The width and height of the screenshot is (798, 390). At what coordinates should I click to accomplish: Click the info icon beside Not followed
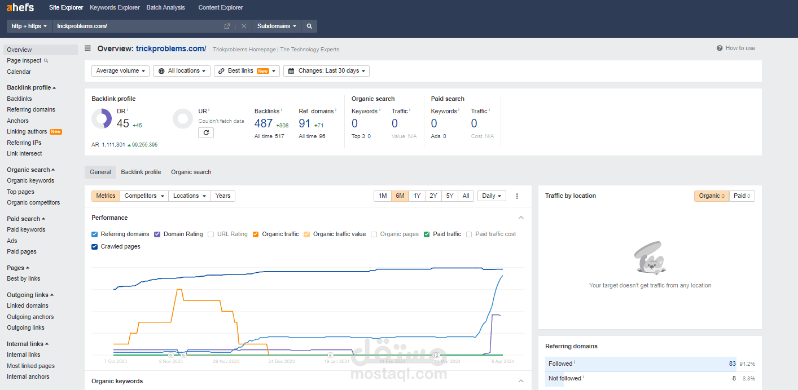click(x=584, y=378)
